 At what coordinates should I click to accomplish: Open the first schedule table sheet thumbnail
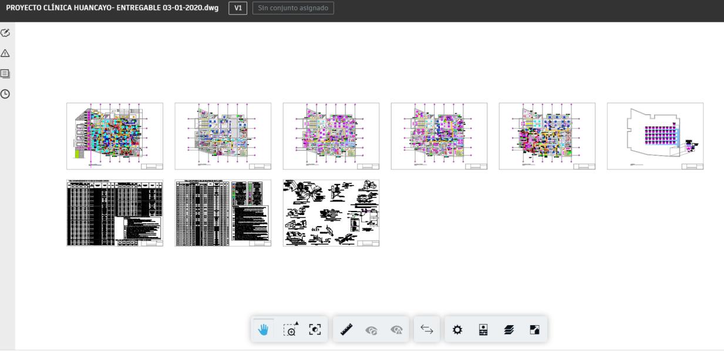(115, 213)
